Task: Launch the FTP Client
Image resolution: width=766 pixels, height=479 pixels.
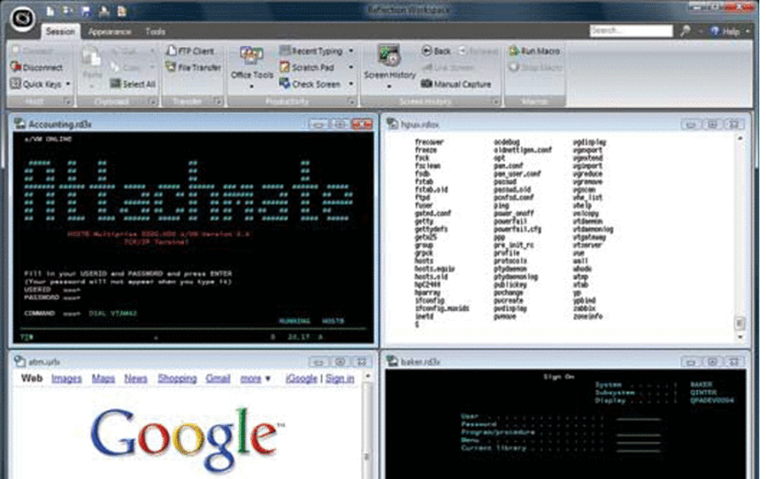Action: 190,50
